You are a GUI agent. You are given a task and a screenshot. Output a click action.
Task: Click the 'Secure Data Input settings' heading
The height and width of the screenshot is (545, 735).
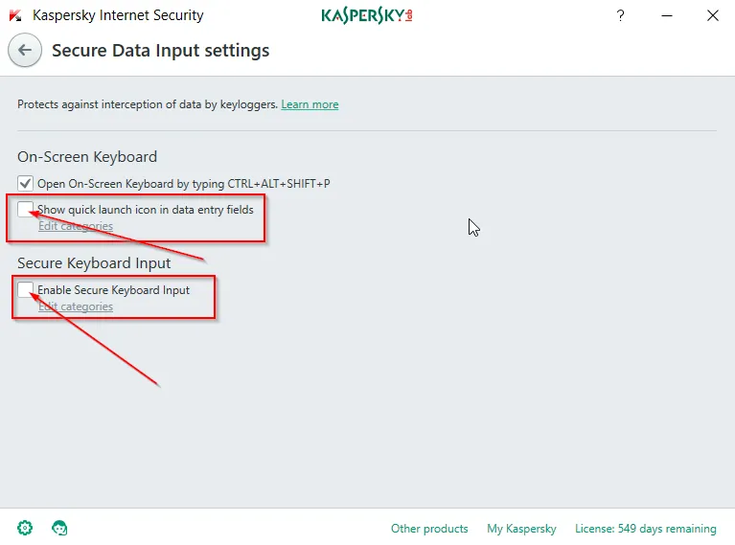coord(160,51)
